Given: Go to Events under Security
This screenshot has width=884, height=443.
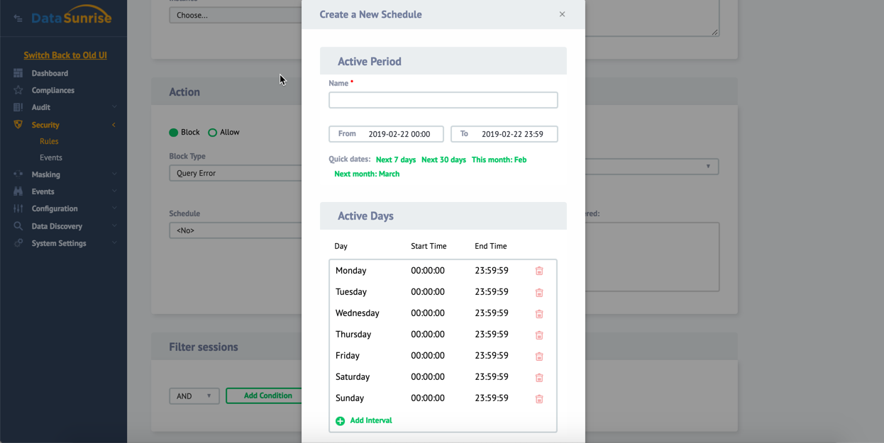Looking at the screenshot, I should 50,157.
